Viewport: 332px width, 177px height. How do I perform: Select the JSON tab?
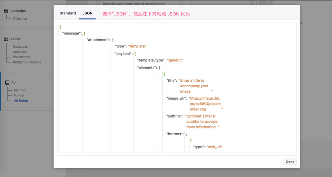click(87, 13)
